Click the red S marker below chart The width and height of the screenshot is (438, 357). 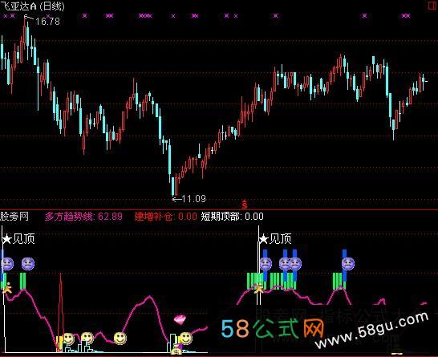click(x=245, y=205)
